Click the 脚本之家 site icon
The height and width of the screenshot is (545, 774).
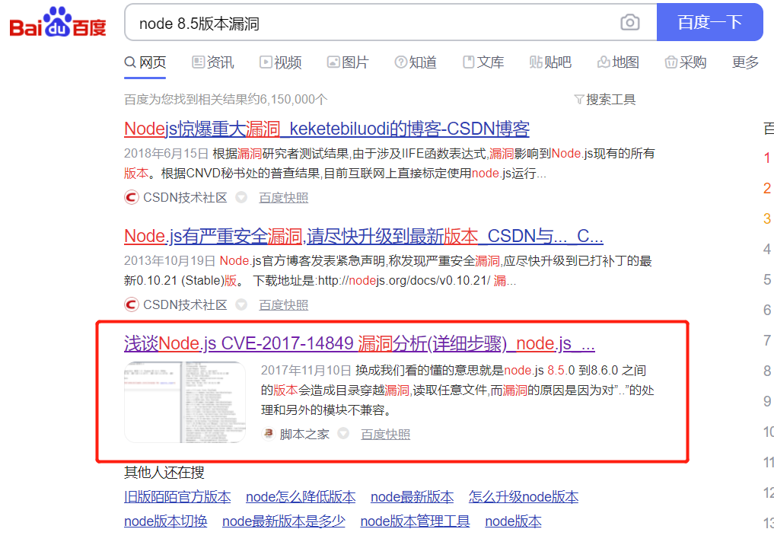point(268,434)
